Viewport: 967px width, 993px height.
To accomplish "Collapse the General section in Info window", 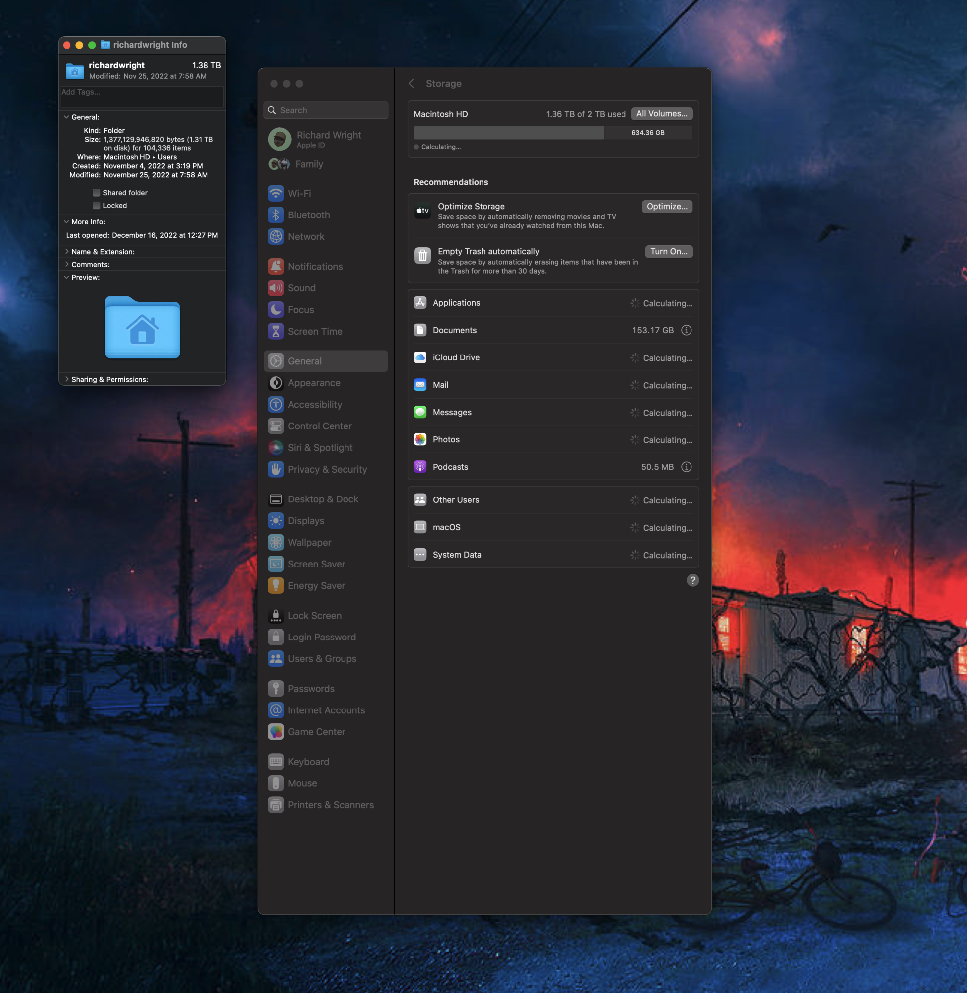I will click(x=66, y=117).
